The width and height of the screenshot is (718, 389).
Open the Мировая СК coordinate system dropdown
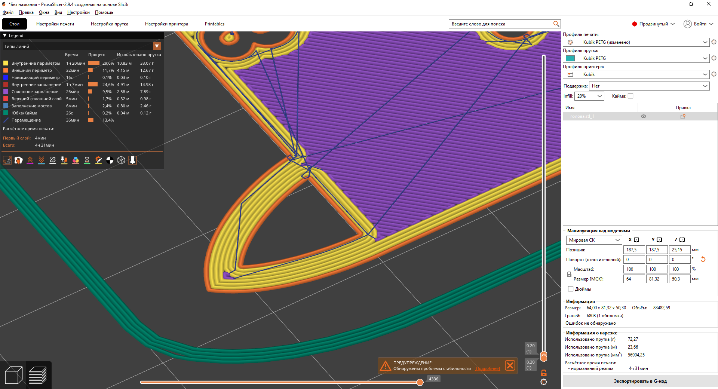pos(594,240)
